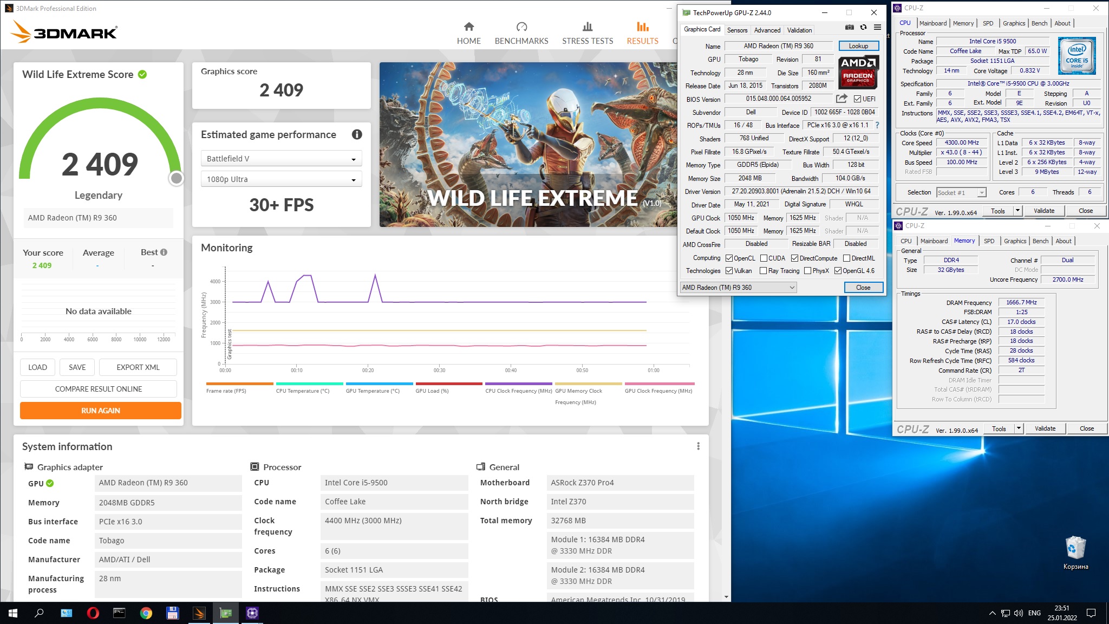Open the Recycle Bin on the desktop

click(1075, 552)
